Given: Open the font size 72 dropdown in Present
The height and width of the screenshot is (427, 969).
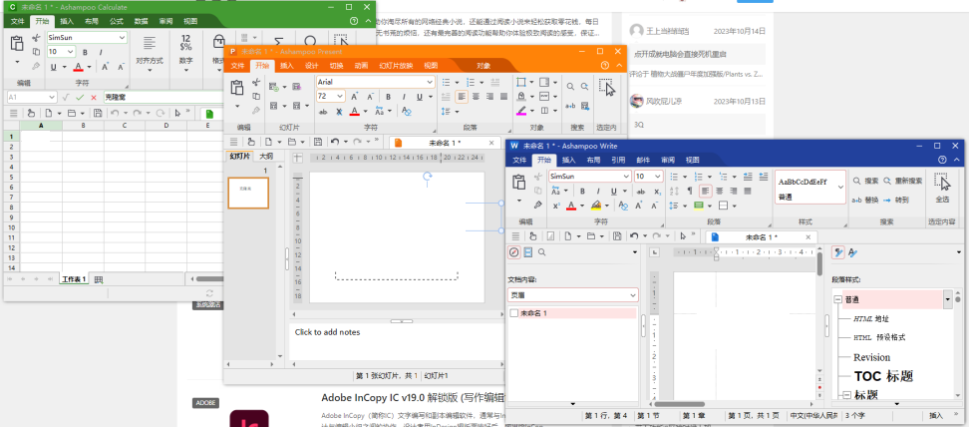Looking at the screenshot, I should 340,97.
